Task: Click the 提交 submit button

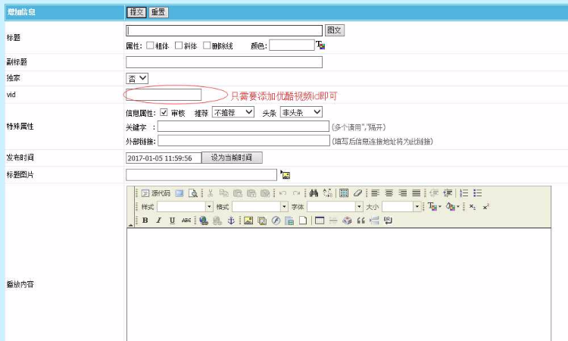Action: [136, 12]
